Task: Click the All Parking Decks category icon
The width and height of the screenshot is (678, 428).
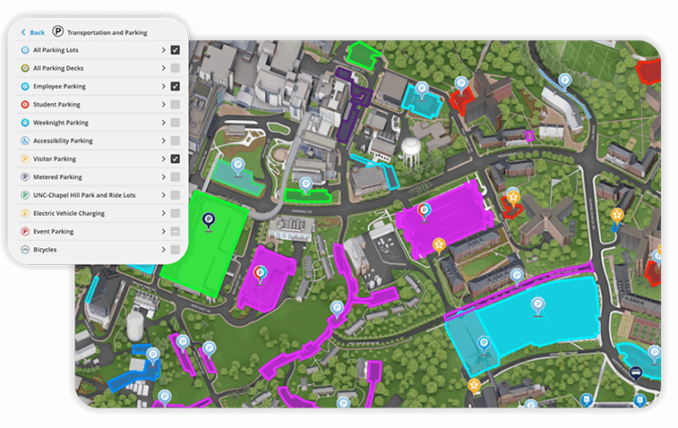Action: click(x=25, y=68)
